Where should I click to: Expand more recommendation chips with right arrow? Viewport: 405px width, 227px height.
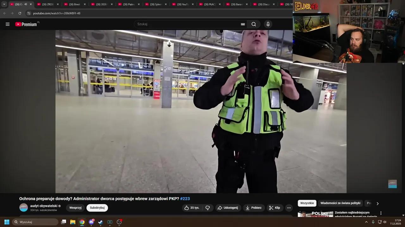click(377, 203)
